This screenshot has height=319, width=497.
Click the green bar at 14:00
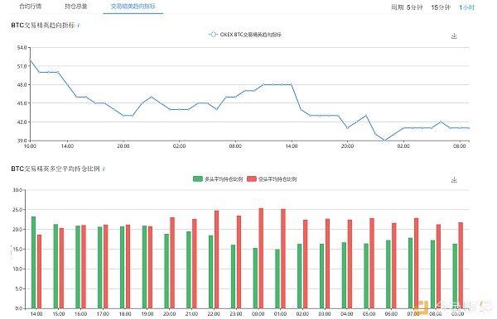(x=34, y=263)
